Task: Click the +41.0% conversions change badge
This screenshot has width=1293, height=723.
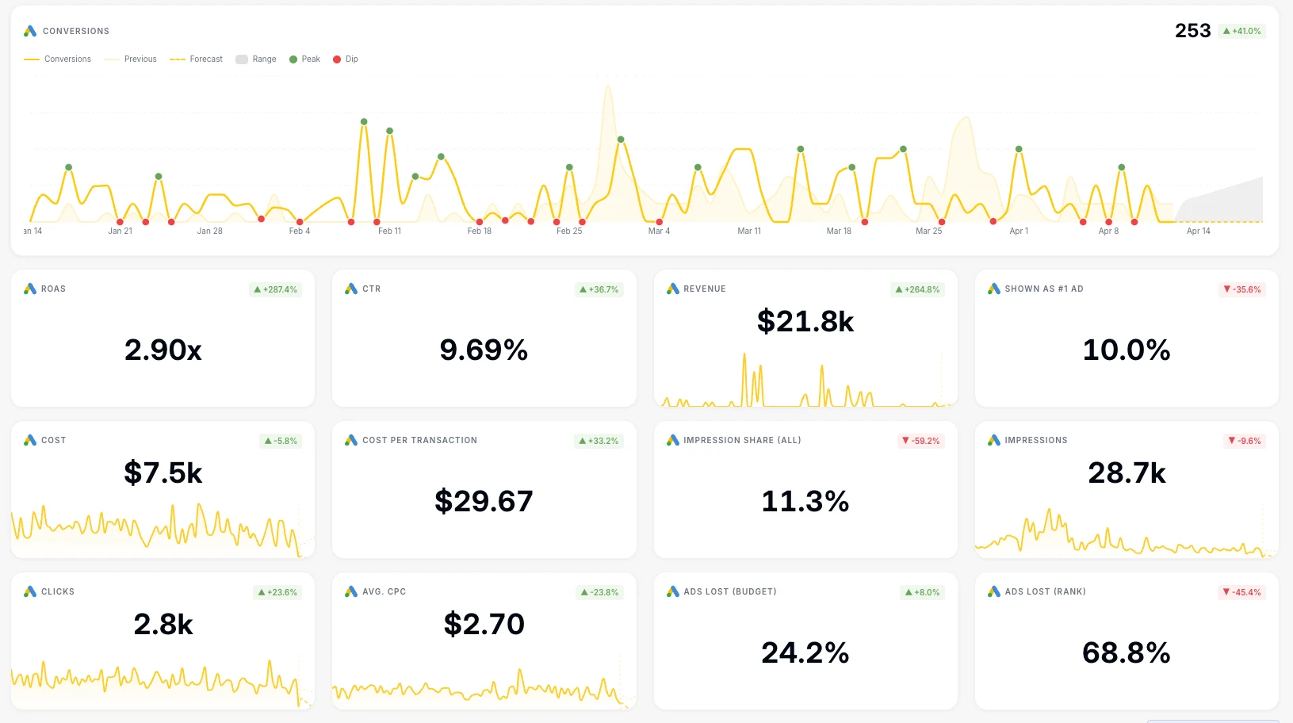Action: [1241, 32]
